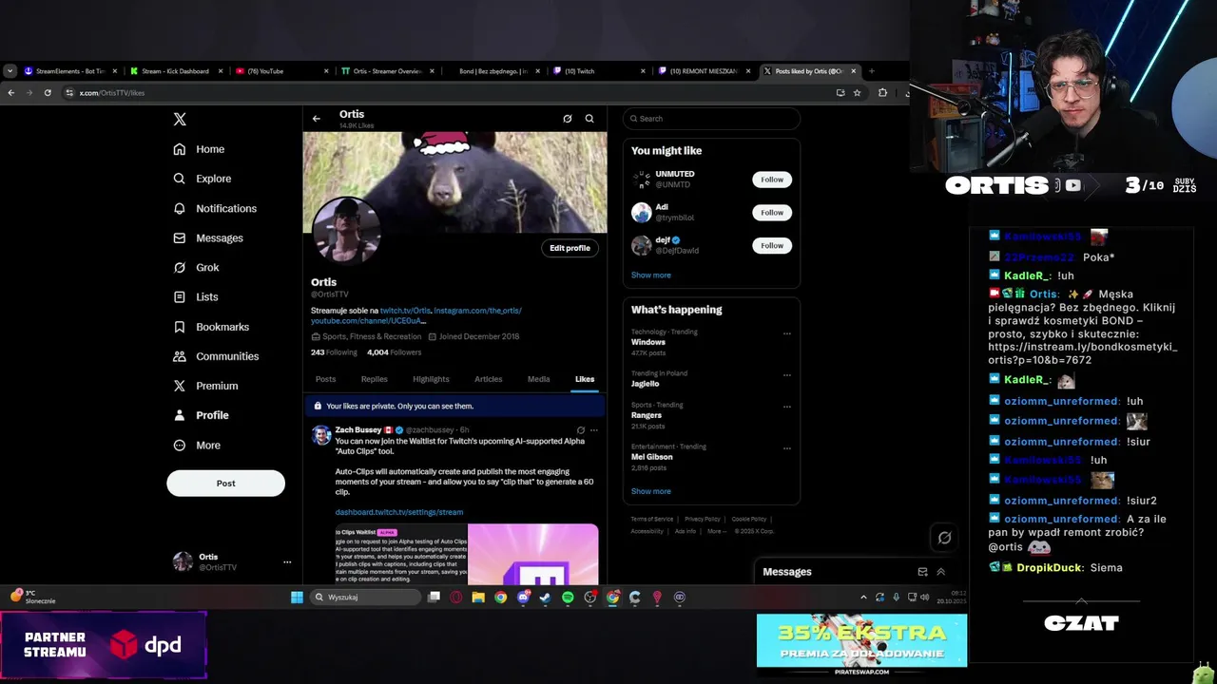This screenshot has width=1217, height=684.
Task: Open the instagram.com/the_ortis link in bio
Action: point(477,311)
